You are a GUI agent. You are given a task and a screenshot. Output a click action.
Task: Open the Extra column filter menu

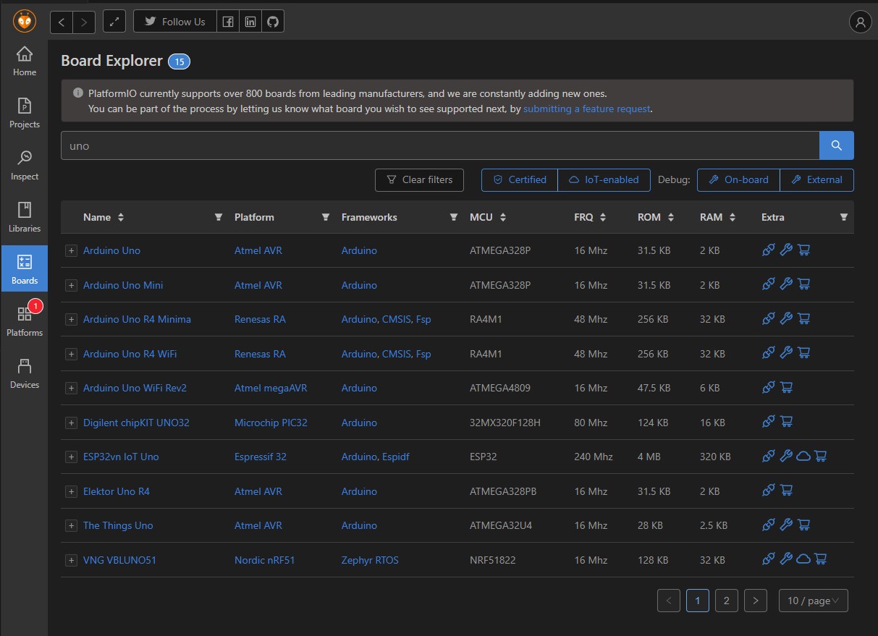[x=843, y=217]
